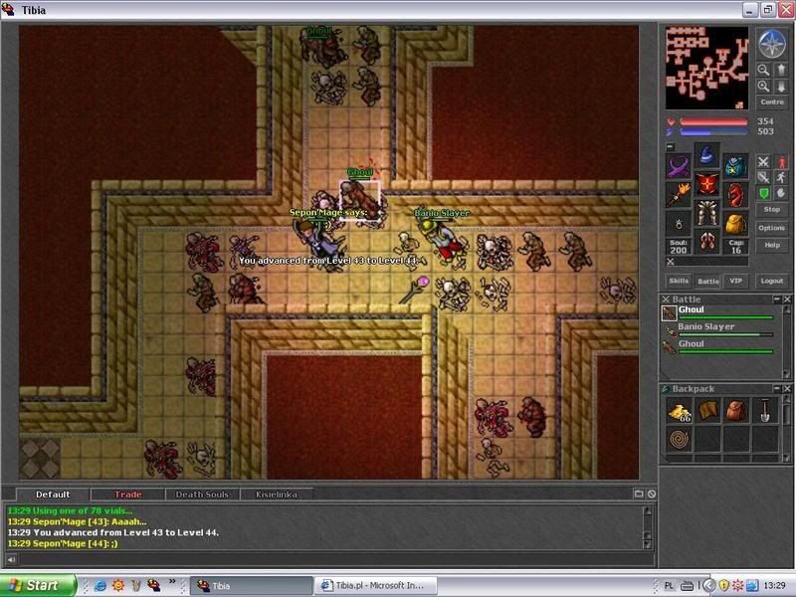Select the shovel in Backpack
Image resolution: width=796 pixels, height=597 pixels.
[765, 411]
